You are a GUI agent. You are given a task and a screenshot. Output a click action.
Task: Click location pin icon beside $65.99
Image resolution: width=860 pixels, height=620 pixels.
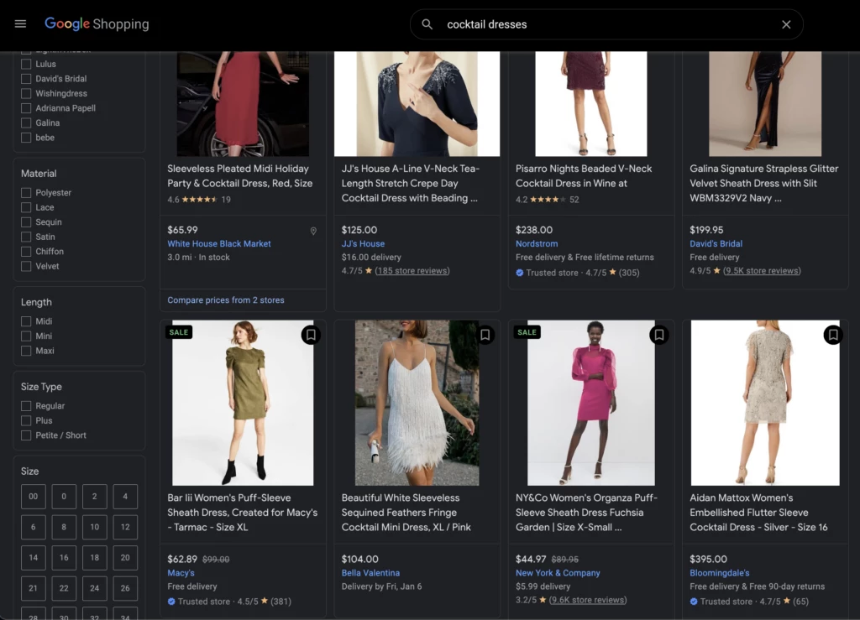tap(313, 231)
